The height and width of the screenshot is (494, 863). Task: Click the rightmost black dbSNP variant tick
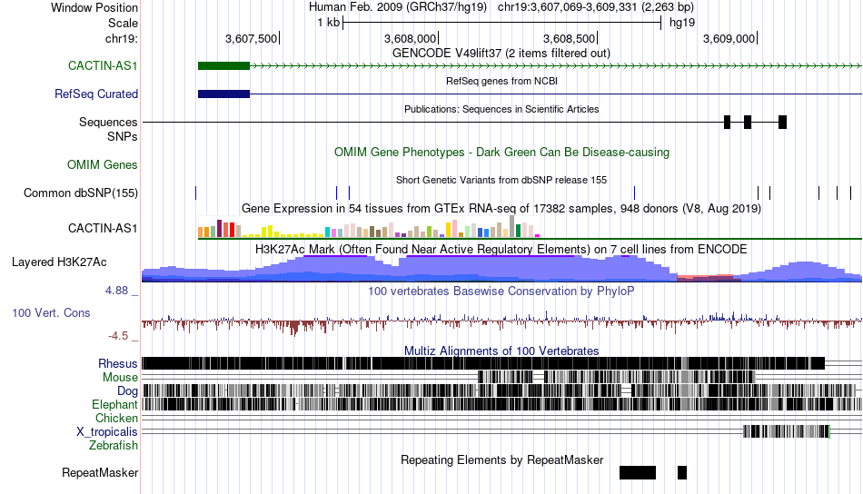point(851,193)
